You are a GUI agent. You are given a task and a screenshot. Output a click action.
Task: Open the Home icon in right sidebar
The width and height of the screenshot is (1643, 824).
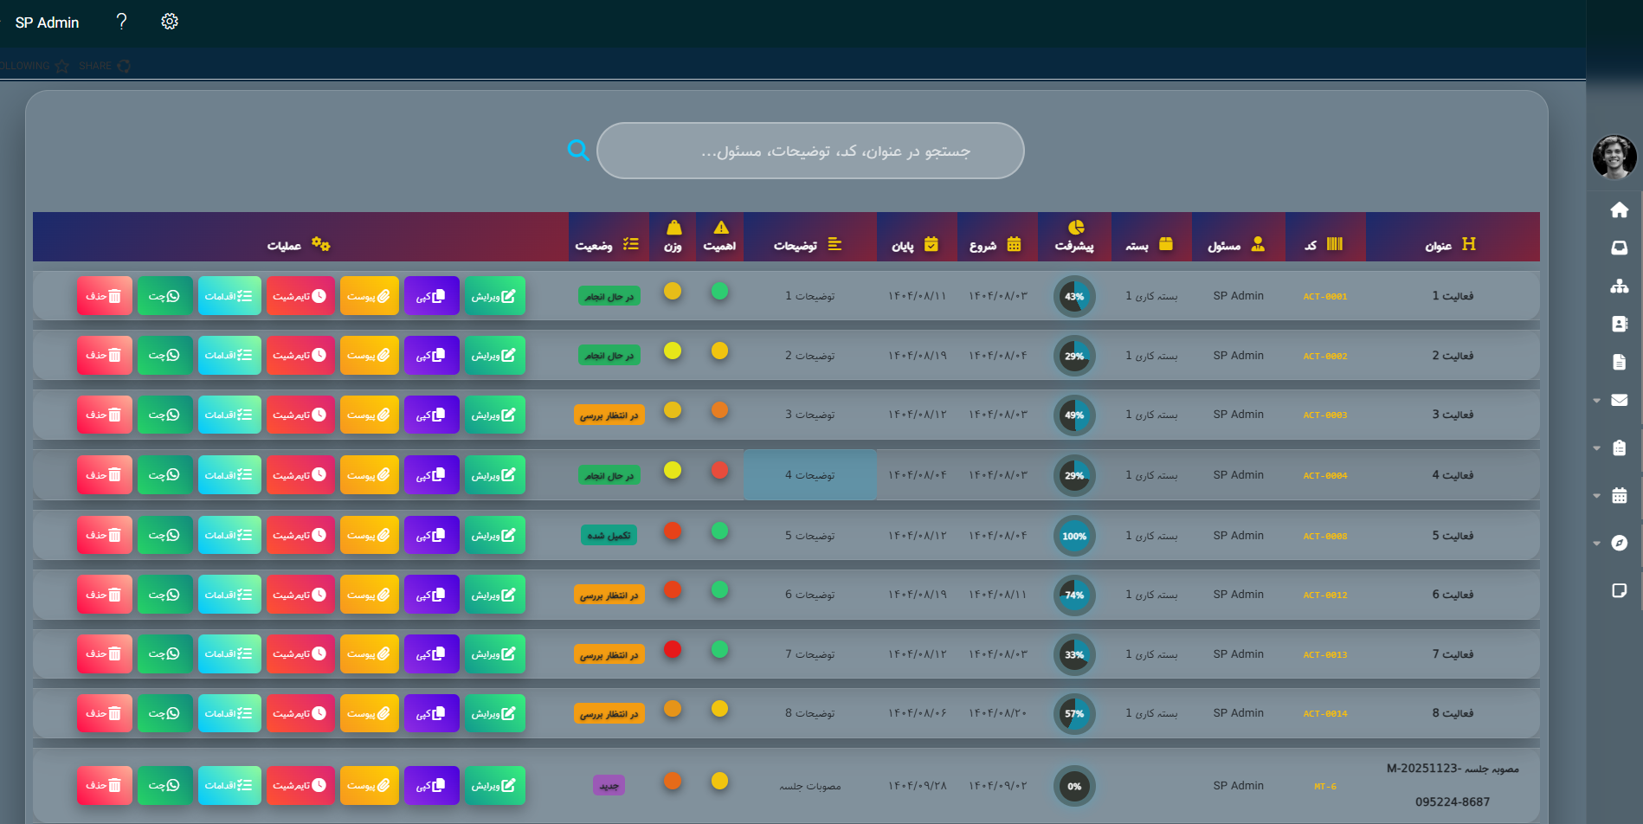(1619, 209)
